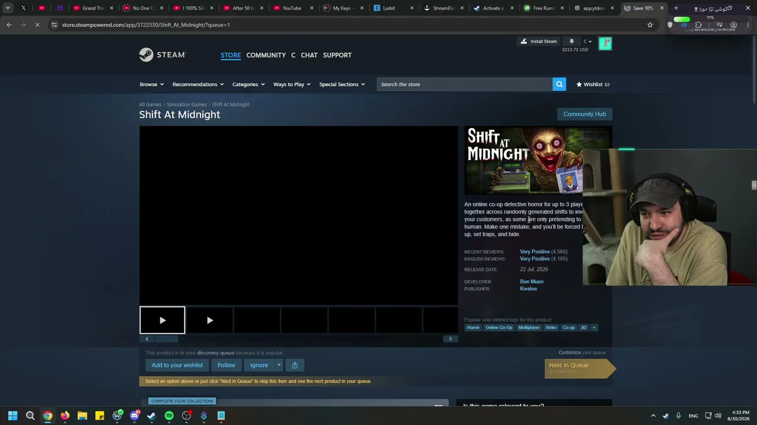
Task: Click the store search magnifier button
Action: (559, 84)
